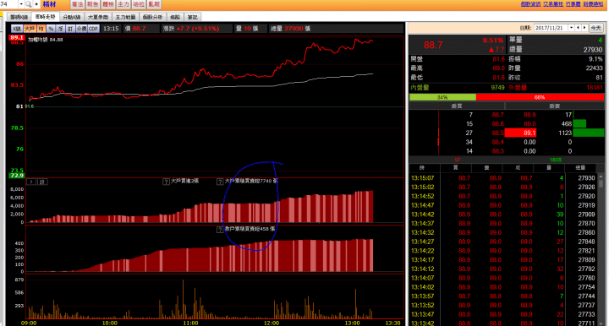Select the 13:14:42 tick row
Viewport: 609px width, 326px height.
(x=503, y=215)
